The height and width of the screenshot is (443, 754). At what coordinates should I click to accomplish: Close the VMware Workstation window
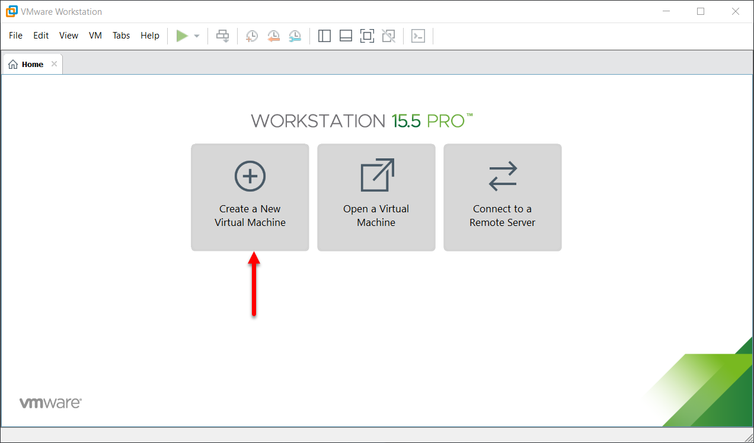click(x=736, y=11)
